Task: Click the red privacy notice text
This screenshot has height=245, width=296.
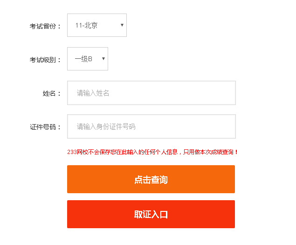Action: [x=152, y=152]
